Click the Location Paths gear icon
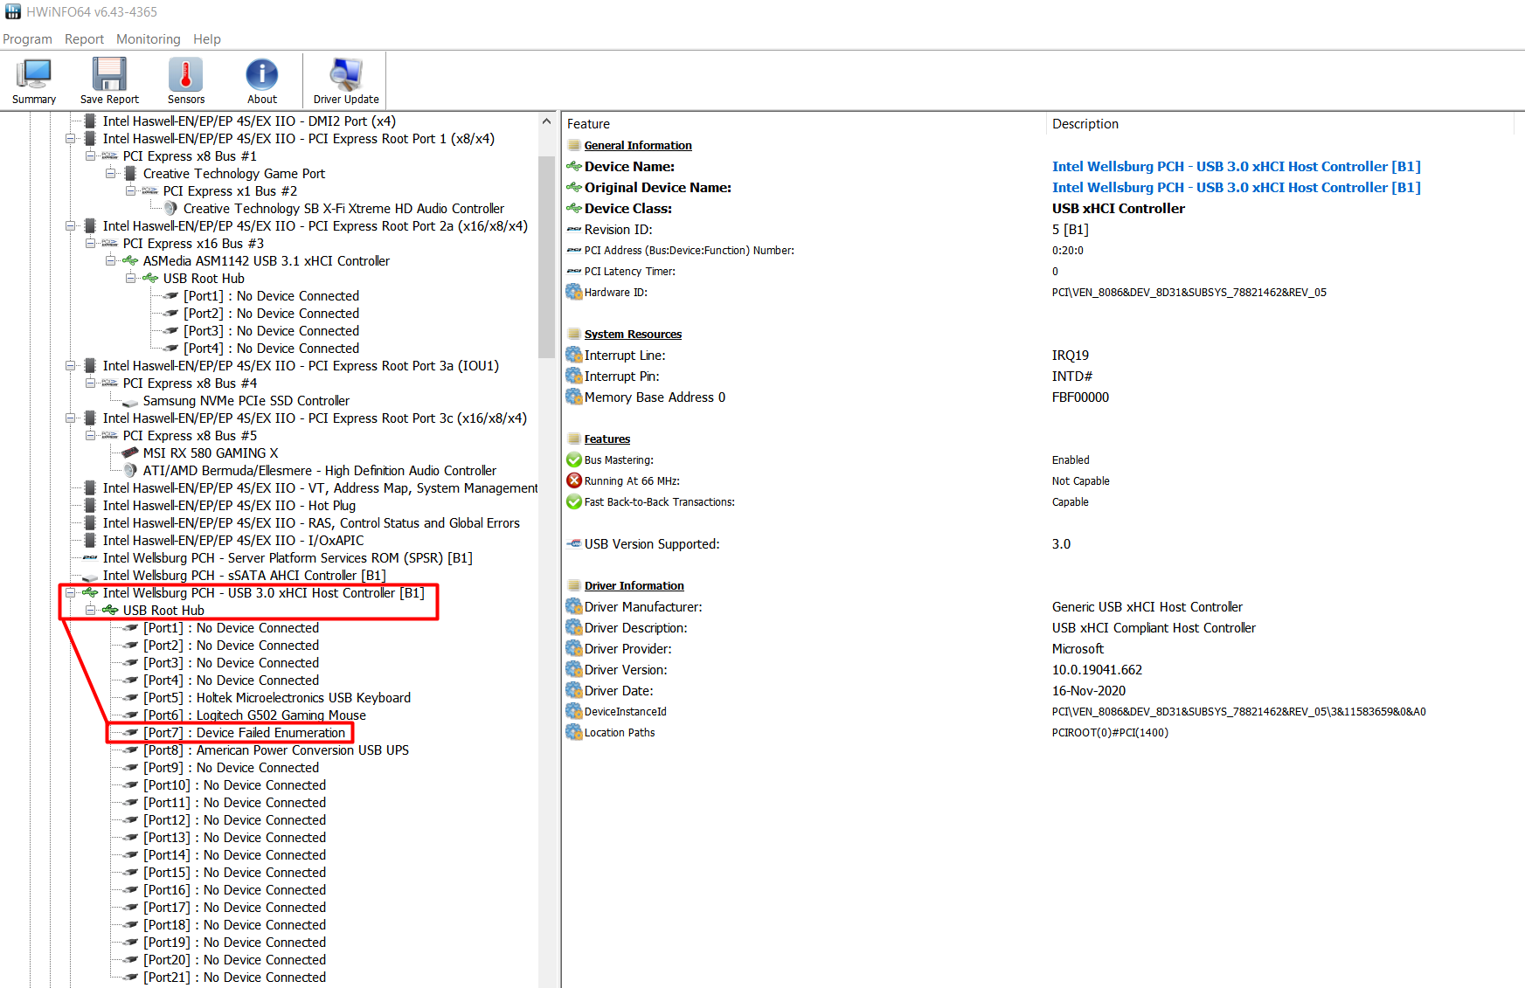 tap(574, 732)
